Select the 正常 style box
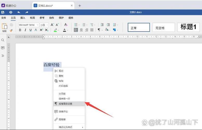The height and width of the screenshot is (130, 202). pos(139,27)
